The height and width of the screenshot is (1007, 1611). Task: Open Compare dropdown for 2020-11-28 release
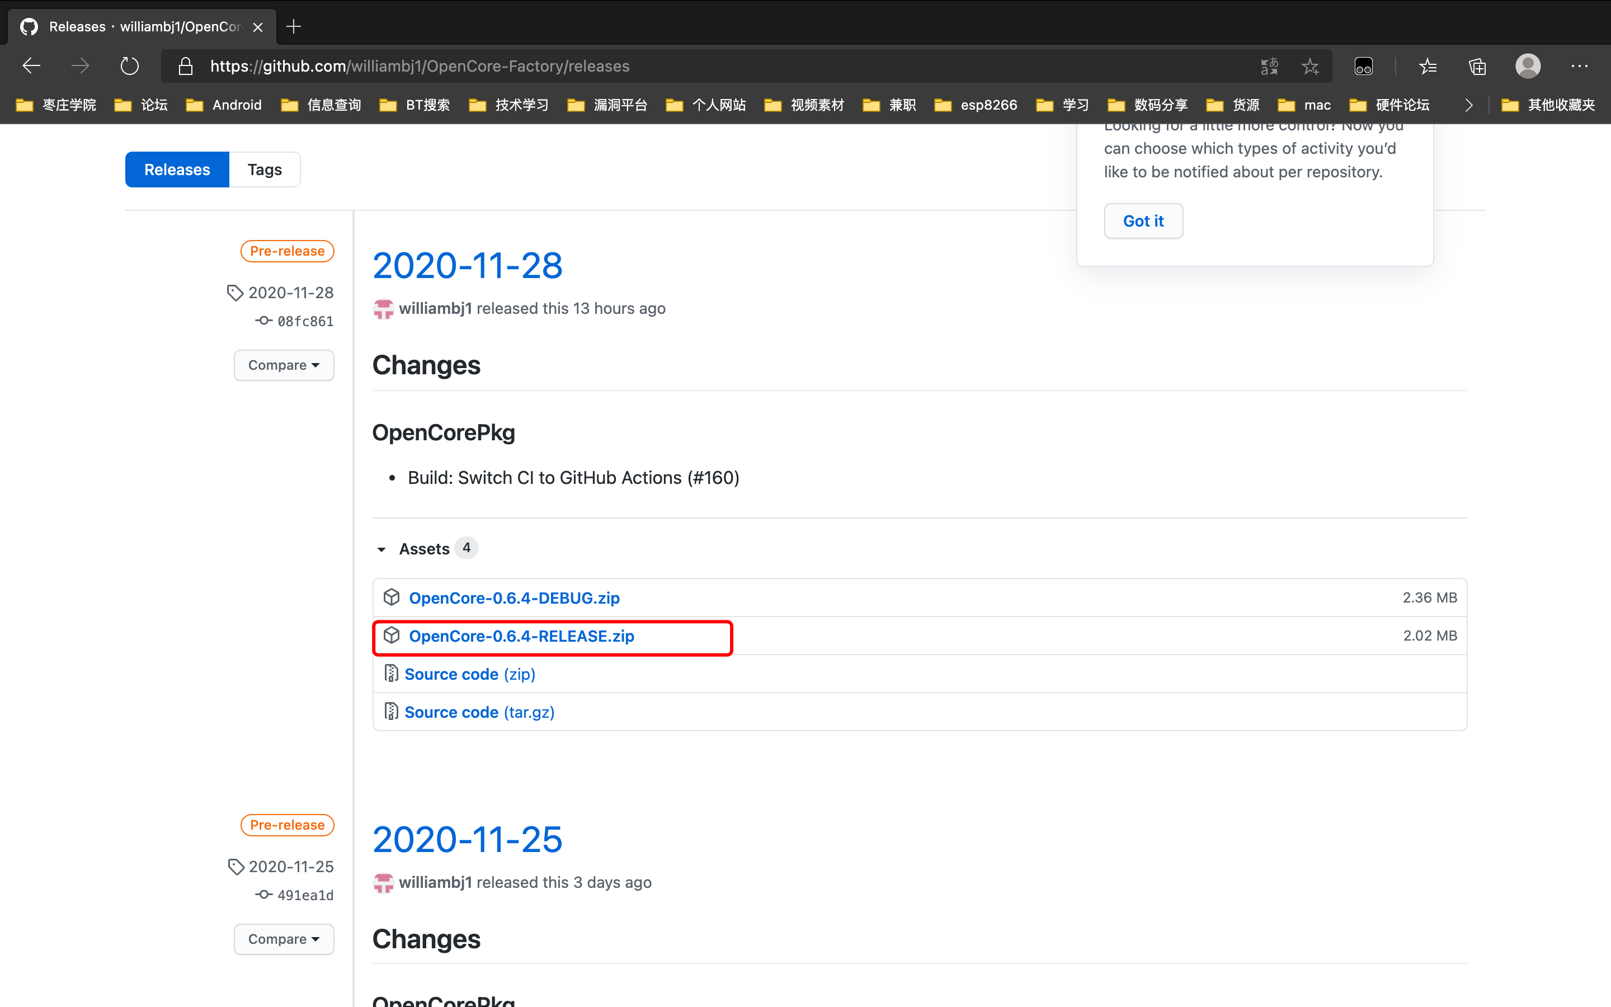(x=284, y=365)
